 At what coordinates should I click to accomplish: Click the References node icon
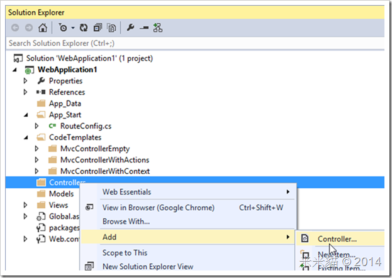coord(41,92)
